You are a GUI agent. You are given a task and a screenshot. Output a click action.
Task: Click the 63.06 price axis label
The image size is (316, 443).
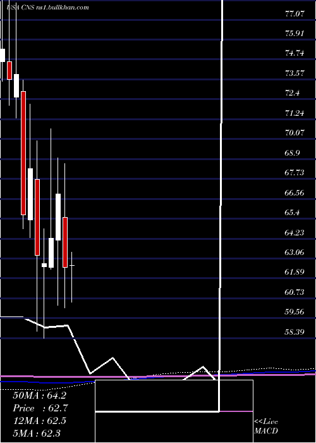pyautogui.click(x=295, y=253)
